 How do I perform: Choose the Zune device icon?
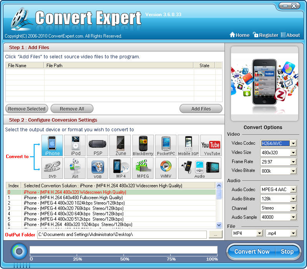pyautogui.click(x=120, y=145)
